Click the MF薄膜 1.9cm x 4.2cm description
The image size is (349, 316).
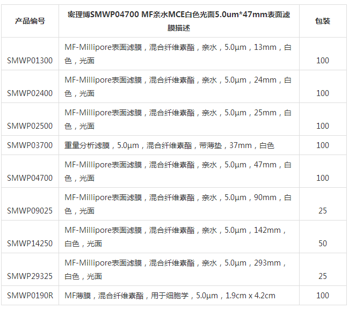pos(170,295)
